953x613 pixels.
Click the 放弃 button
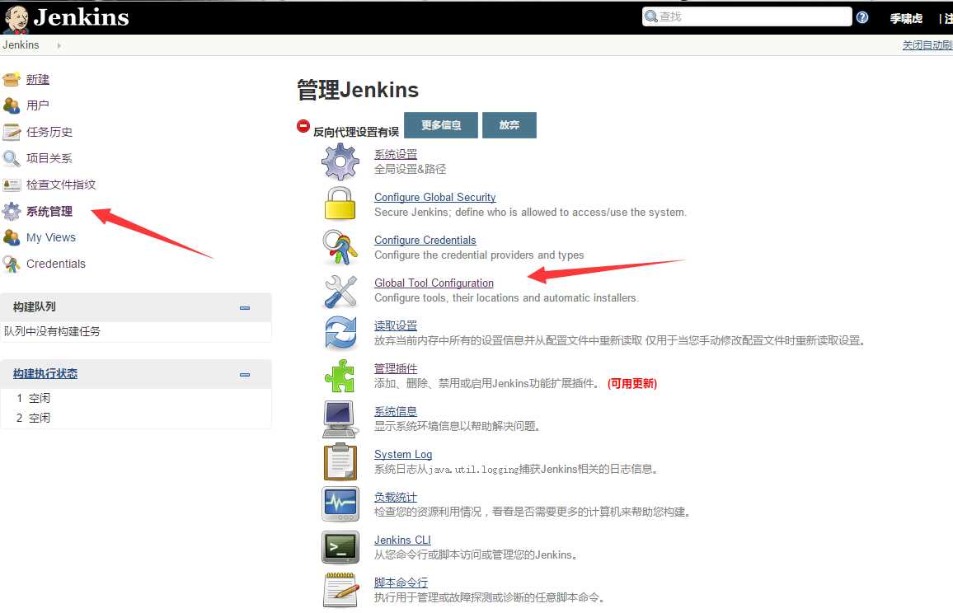pyautogui.click(x=509, y=125)
